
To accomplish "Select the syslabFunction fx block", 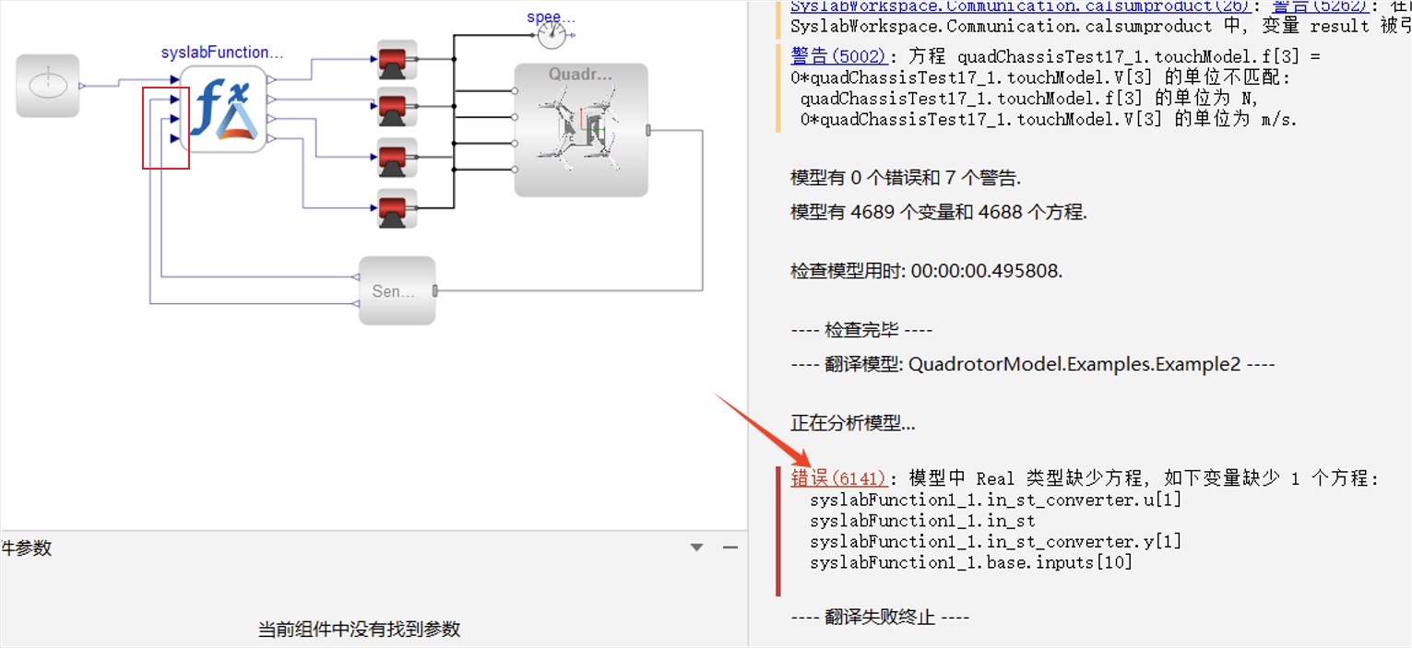I will tap(222, 109).
